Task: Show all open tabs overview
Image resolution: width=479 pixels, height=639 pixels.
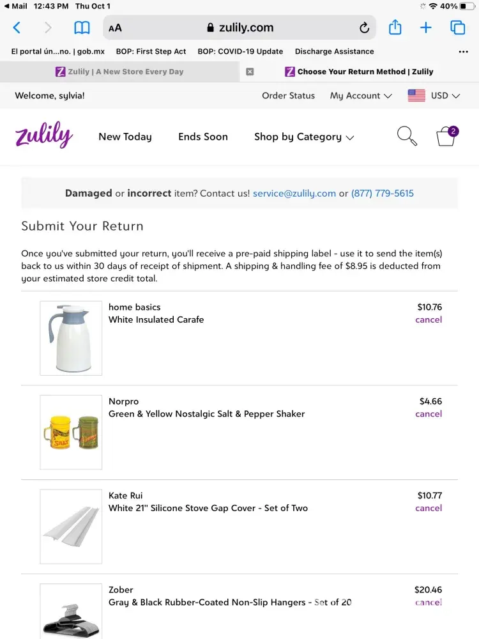Action: pos(457,27)
